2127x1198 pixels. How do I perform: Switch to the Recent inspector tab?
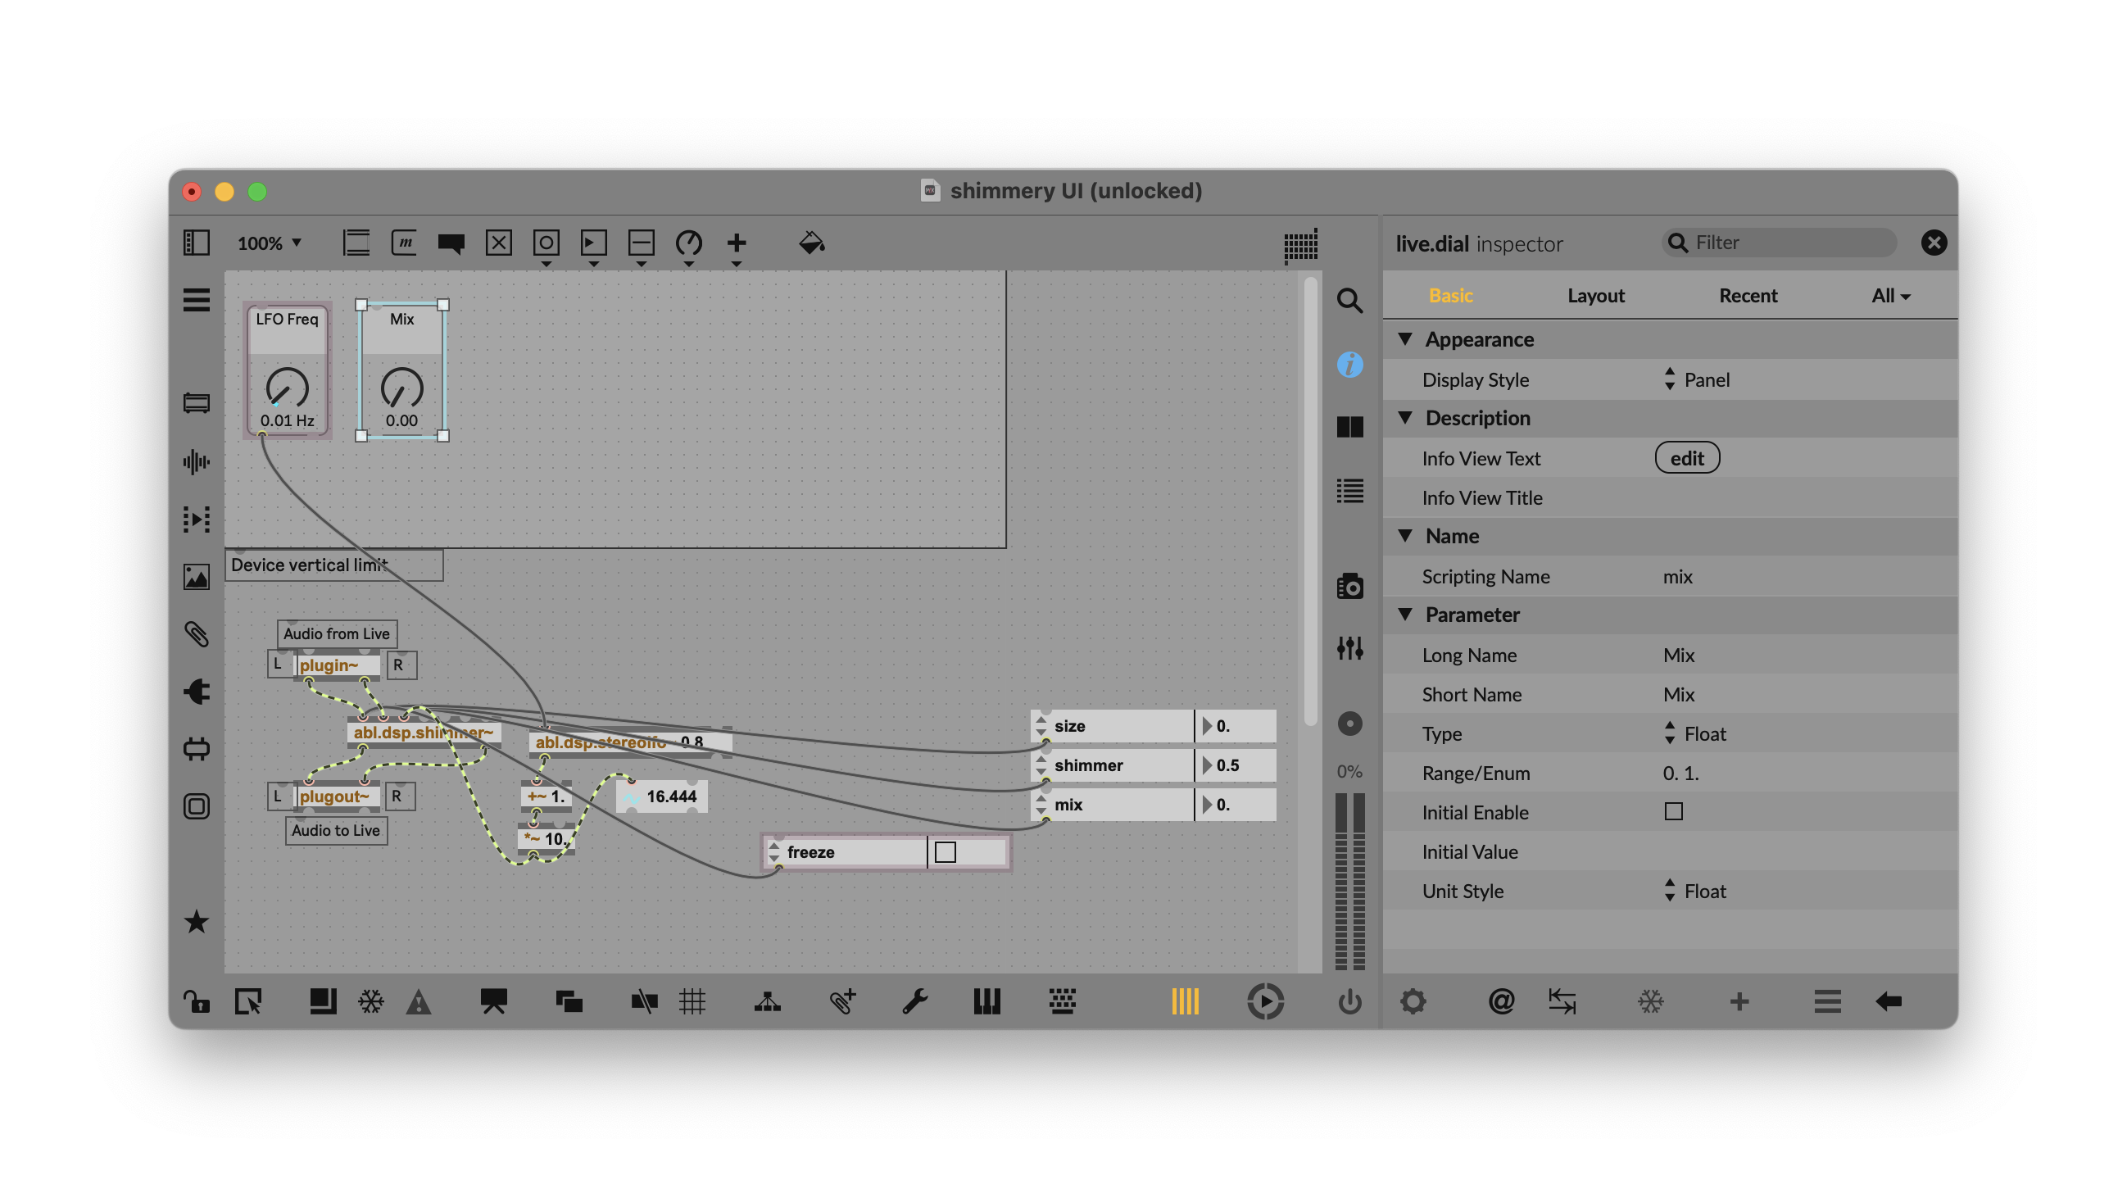(x=1747, y=296)
